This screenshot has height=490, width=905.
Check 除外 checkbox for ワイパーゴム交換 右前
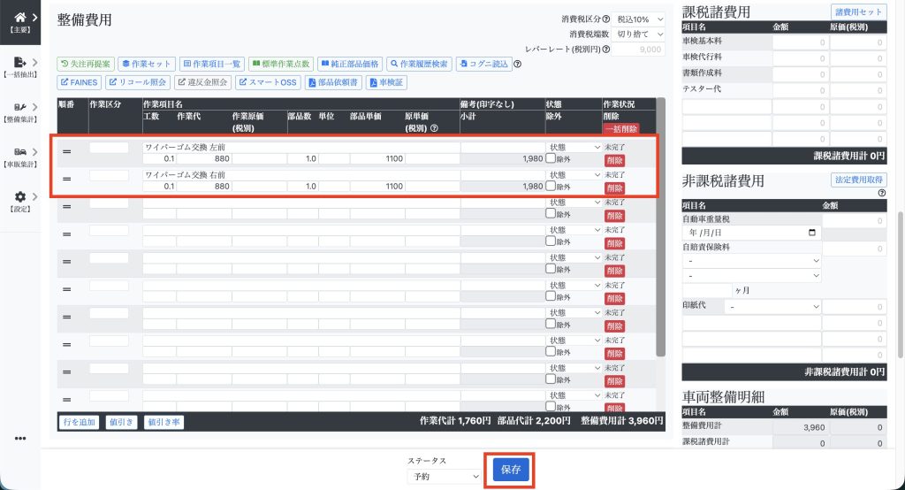[x=551, y=187]
